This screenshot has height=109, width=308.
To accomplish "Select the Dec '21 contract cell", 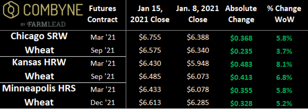I will click(x=103, y=103).
